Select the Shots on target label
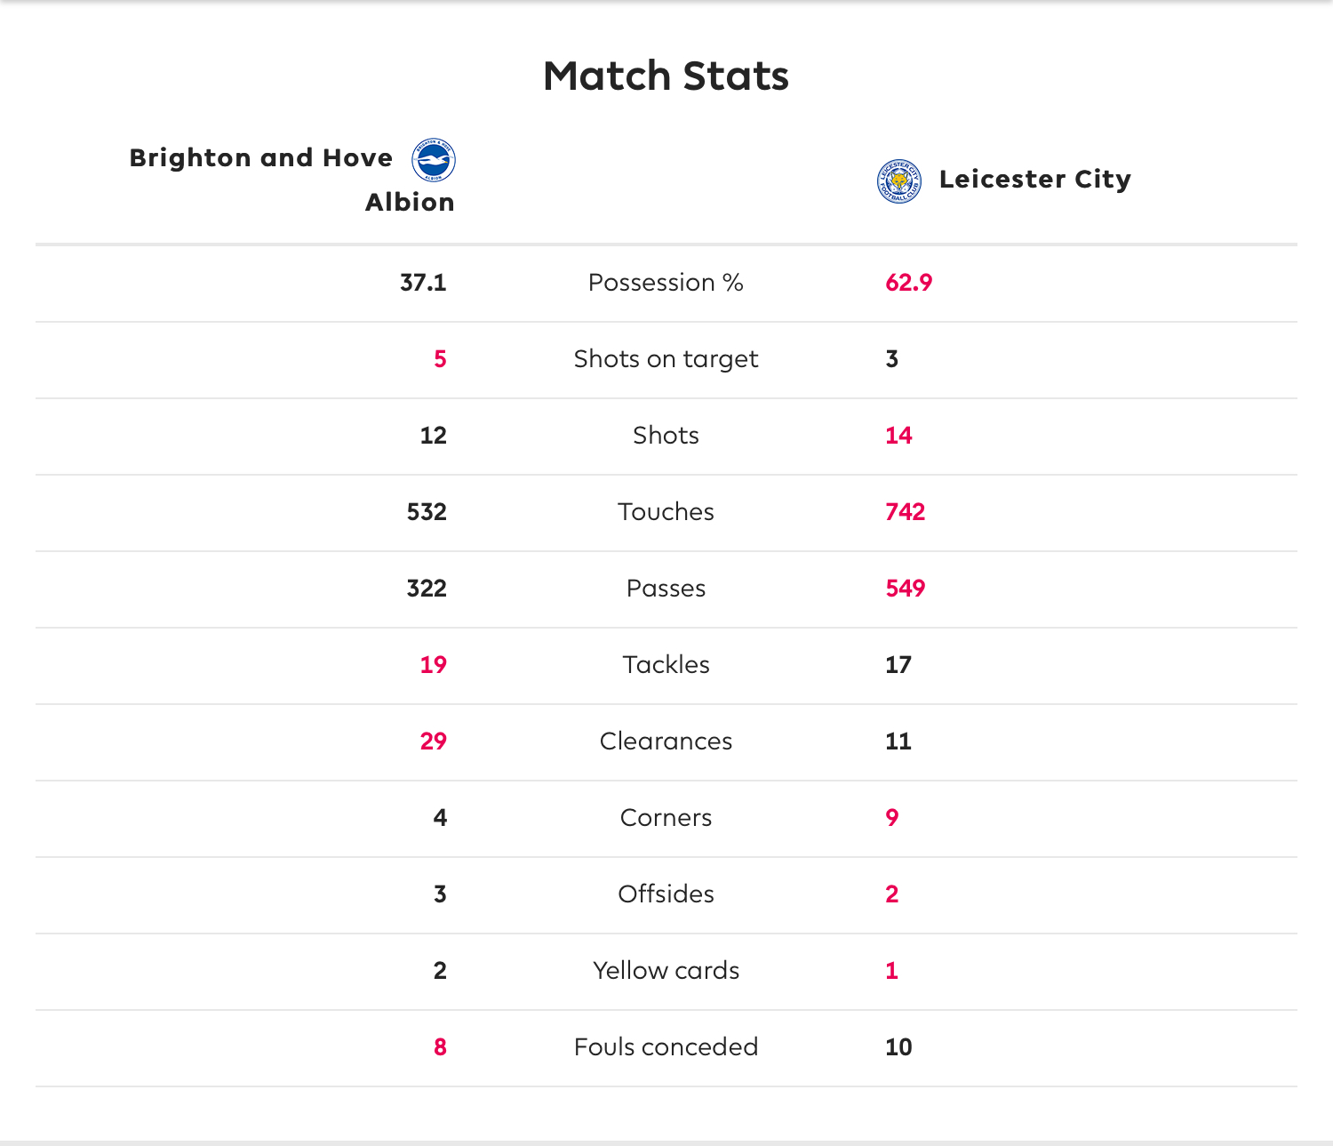The height and width of the screenshot is (1146, 1333). coord(666,359)
